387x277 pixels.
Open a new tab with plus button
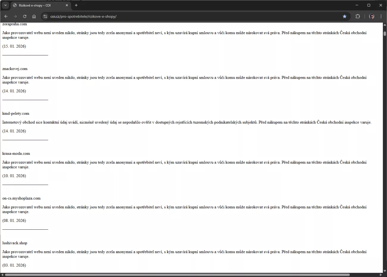click(x=76, y=5)
